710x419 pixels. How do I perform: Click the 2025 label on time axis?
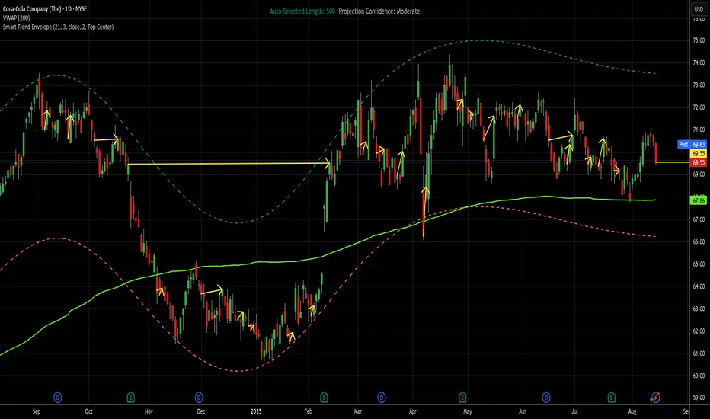pyautogui.click(x=256, y=411)
